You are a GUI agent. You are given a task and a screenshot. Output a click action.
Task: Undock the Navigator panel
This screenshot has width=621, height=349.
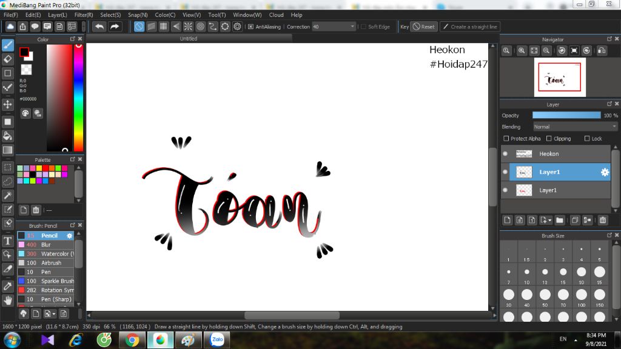tap(609, 39)
